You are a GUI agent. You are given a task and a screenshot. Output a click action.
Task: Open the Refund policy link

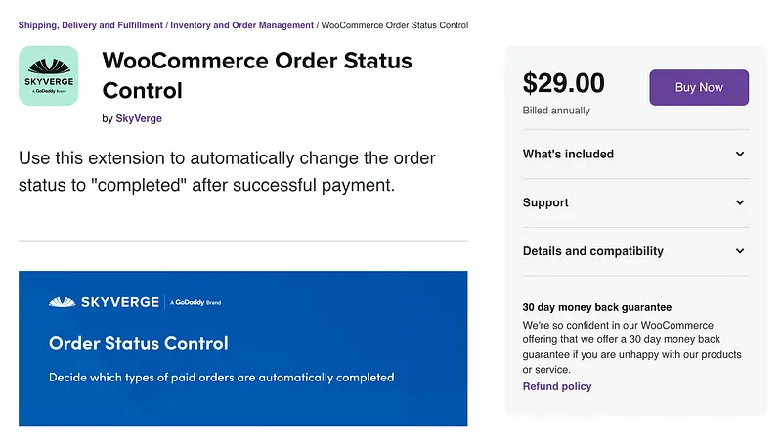557,386
